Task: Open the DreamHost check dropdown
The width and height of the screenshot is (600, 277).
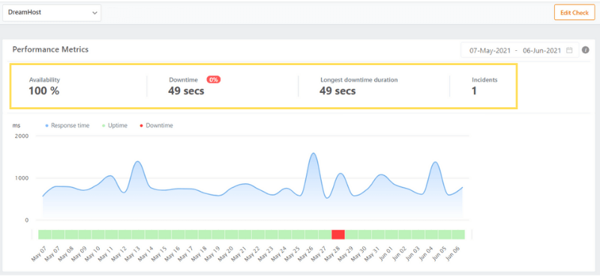Action: coord(52,13)
